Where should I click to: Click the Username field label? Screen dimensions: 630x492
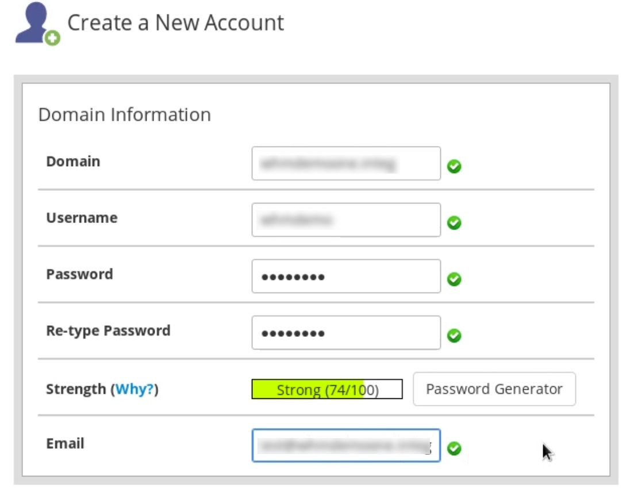point(82,218)
